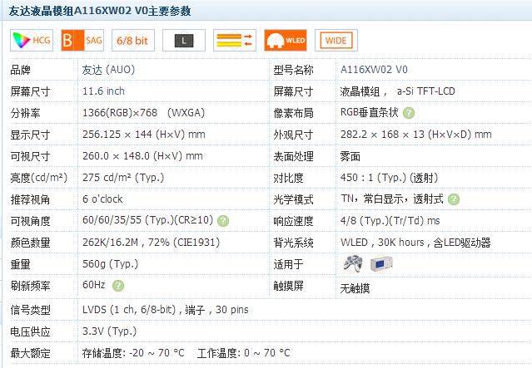Click the 信号类型 row label

tap(30, 310)
